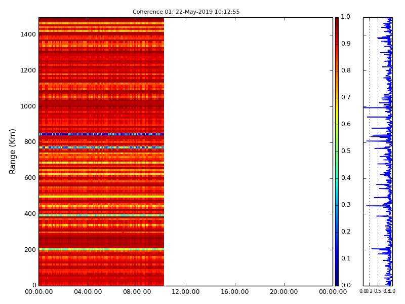The width and height of the screenshot is (405, 304).
Task: Click the 0.2 colorbar label
Action: coord(346,232)
